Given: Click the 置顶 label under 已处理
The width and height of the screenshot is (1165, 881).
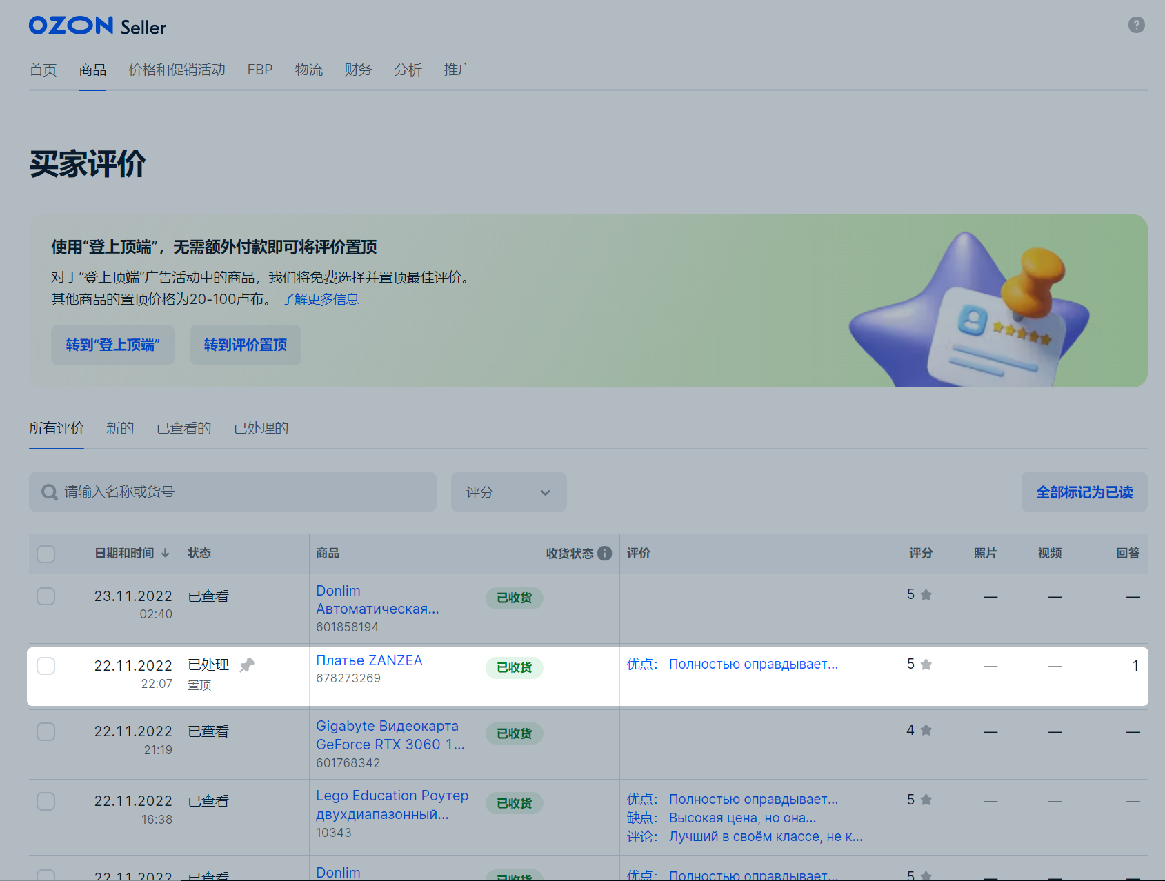Looking at the screenshot, I should point(199,685).
